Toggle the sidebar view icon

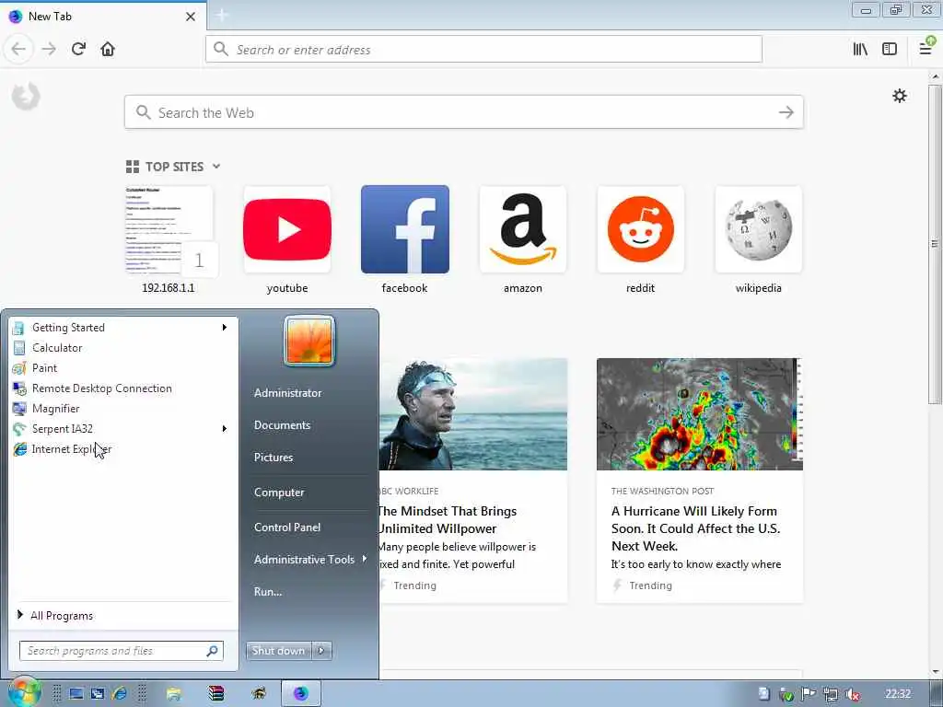(890, 50)
